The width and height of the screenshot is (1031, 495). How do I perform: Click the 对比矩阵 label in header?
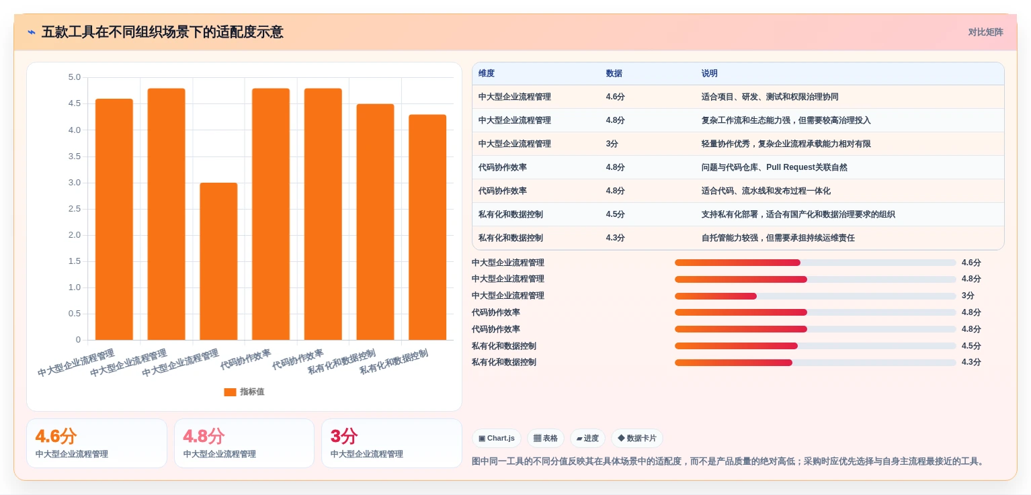[x=985, y=32]
